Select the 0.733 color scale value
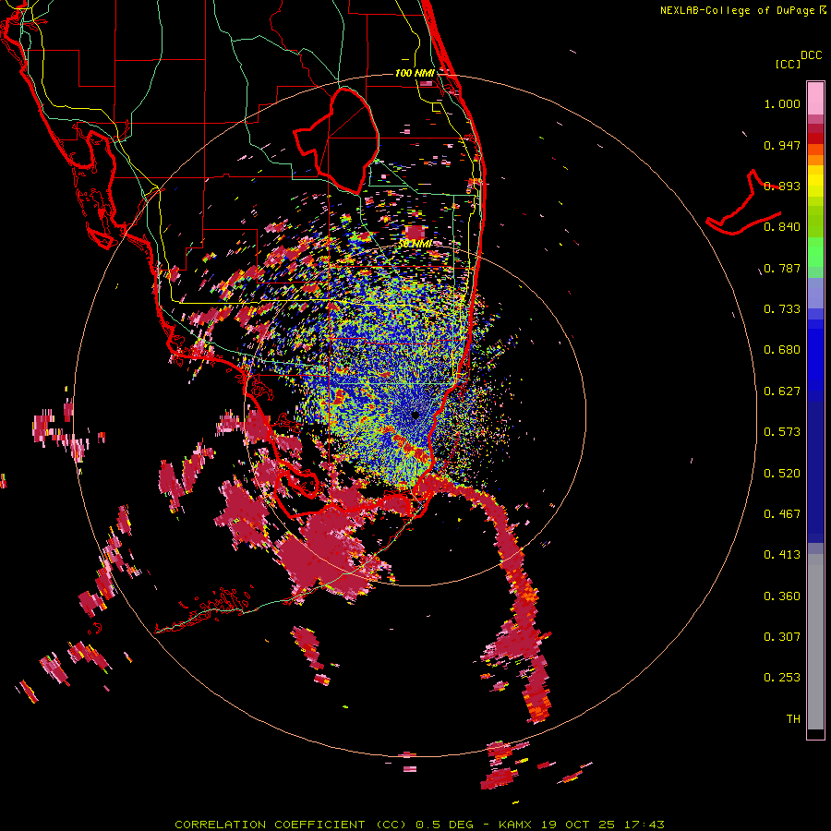The height and width of the screenshot is (831, 831). click(782, 309)
